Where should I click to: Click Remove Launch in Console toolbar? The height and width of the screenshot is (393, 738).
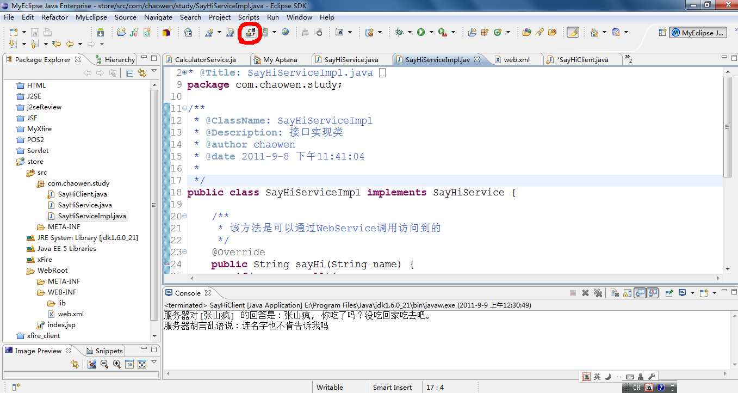[x=585, y=293]
